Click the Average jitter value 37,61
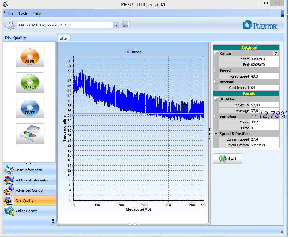 coord(265,111)
